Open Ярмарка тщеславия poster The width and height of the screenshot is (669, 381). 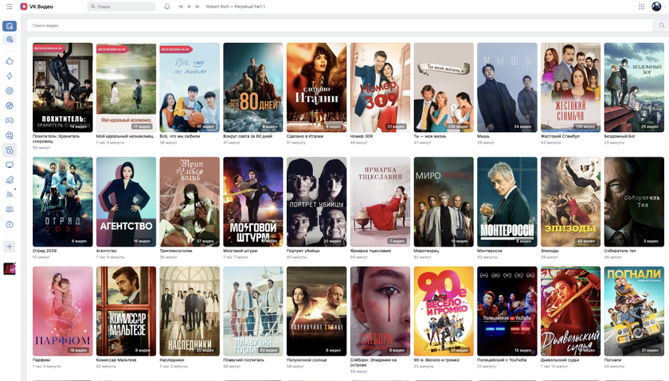(x=380, y=201)
